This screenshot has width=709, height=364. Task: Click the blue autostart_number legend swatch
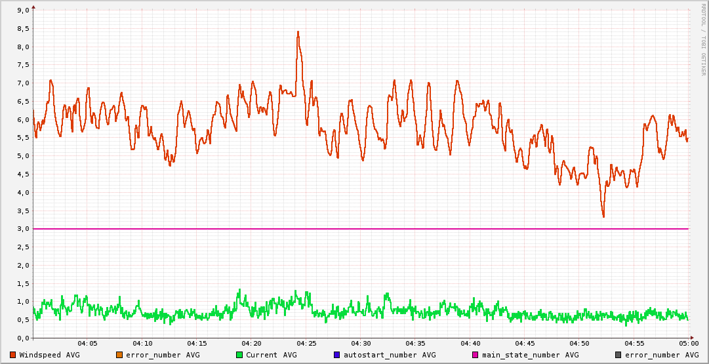pyautogui.click(x=337, y=355)
